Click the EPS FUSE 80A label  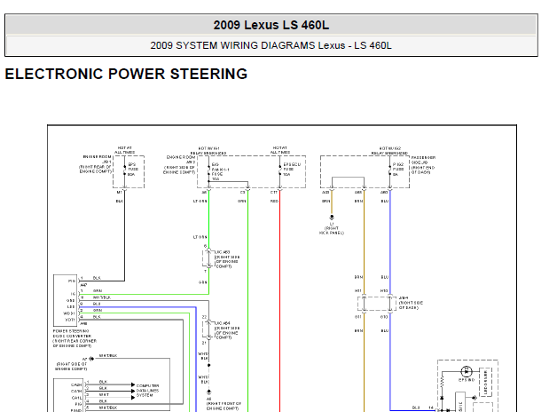[132, 170]
